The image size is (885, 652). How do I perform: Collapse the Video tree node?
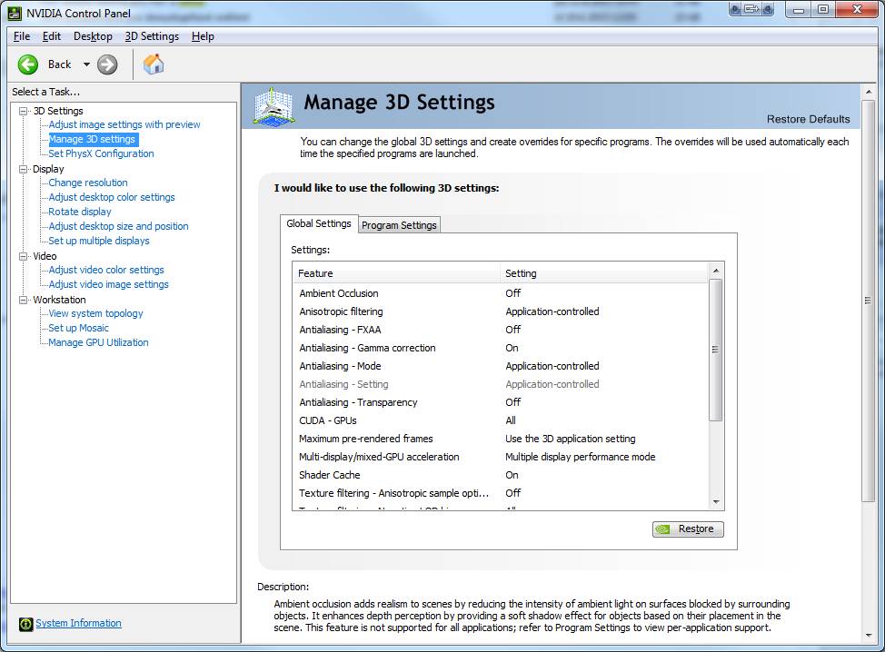click(x=23, y=256)
